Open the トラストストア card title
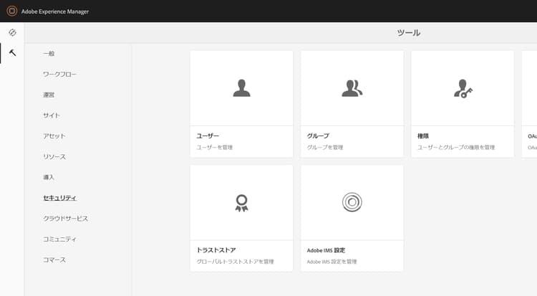This screenshot has height=296, width=537. pyautogui.click(x=216, y=250)
